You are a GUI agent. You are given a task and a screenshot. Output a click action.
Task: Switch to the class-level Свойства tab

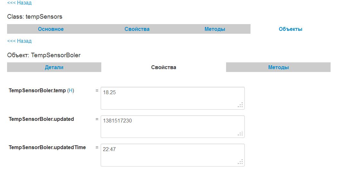point(137,29)
